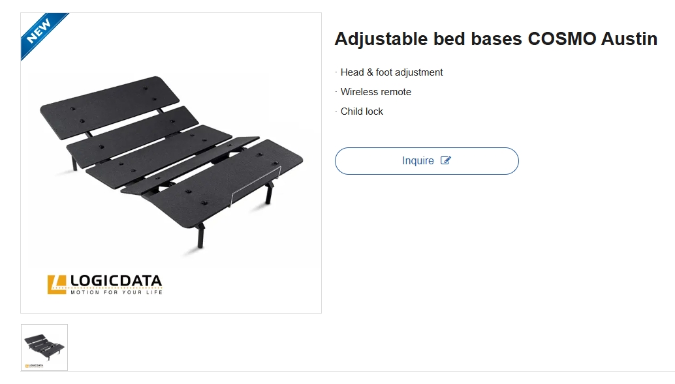The image size is (675, 384).
Task: Click the LOGICDATA brand name text
Action: point(116,281)
